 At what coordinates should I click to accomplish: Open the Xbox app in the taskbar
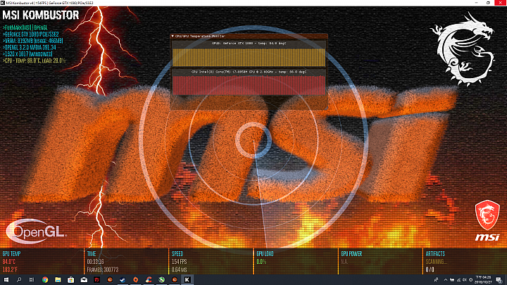point(161,280)
